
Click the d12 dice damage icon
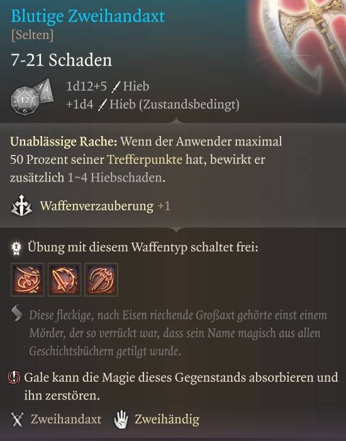32,96
